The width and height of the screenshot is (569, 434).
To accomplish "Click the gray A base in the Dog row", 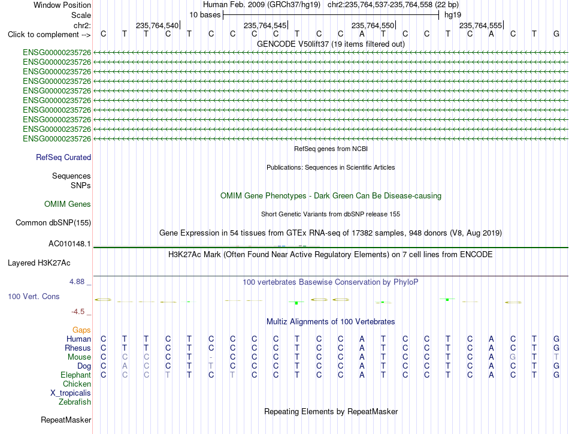I will pyautogui.click(x=125, y=366).
